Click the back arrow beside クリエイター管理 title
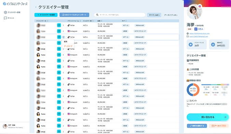Image resolution: width=231 pixels, height=134 pixels. pos(36,7)
